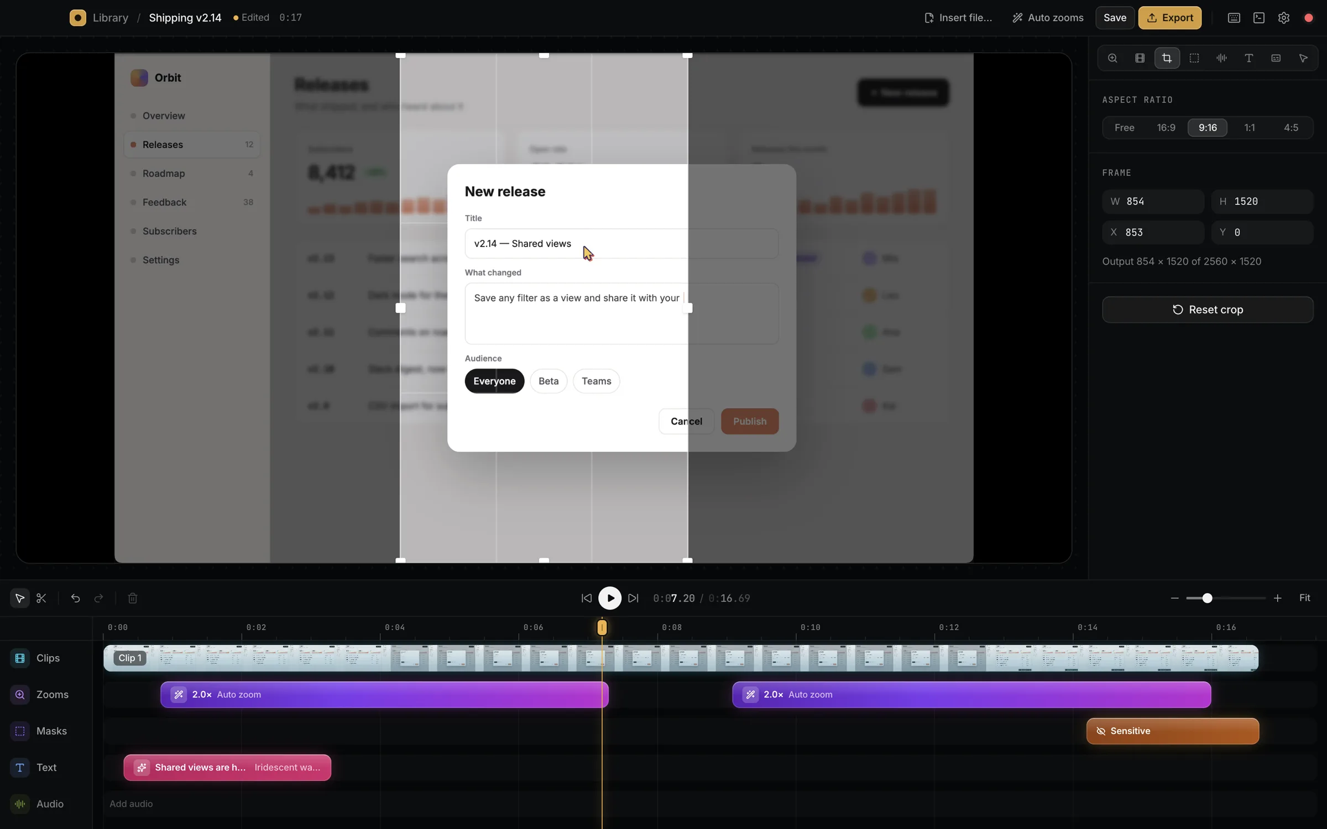Click the orange playhead marker on ruler
The height and width of the screenshot is (829, 1327).
tap(602, 627)
